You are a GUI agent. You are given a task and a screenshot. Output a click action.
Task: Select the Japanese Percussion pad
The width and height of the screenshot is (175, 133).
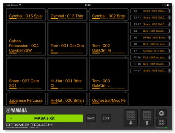click(26, 99)
